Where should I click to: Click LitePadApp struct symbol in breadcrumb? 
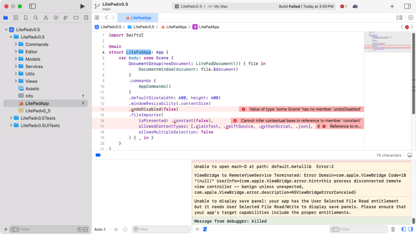206,27
